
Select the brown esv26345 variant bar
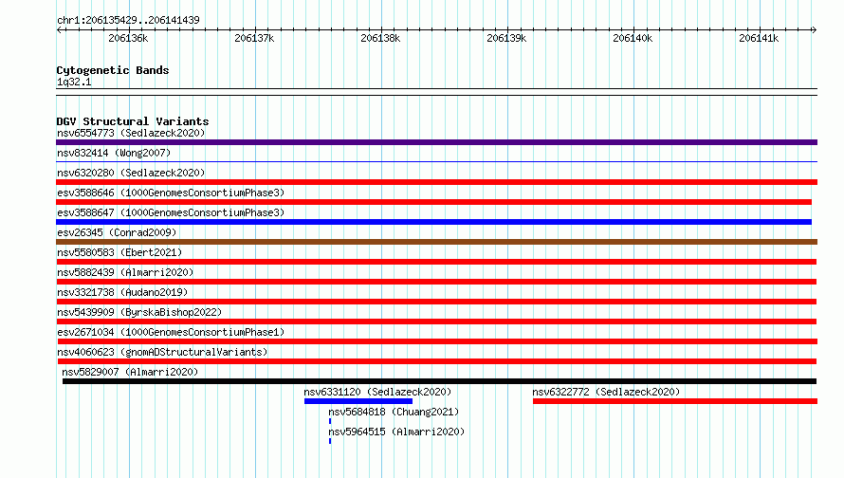tap(436, 242)
